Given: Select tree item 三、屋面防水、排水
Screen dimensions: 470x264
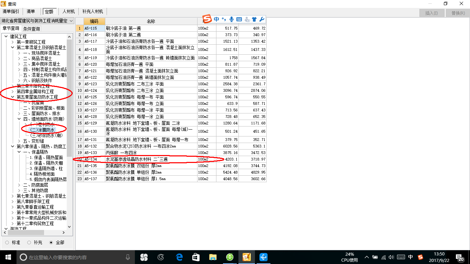Looking at the screenshot, I should pyautogui.click(x=42, y=113).
